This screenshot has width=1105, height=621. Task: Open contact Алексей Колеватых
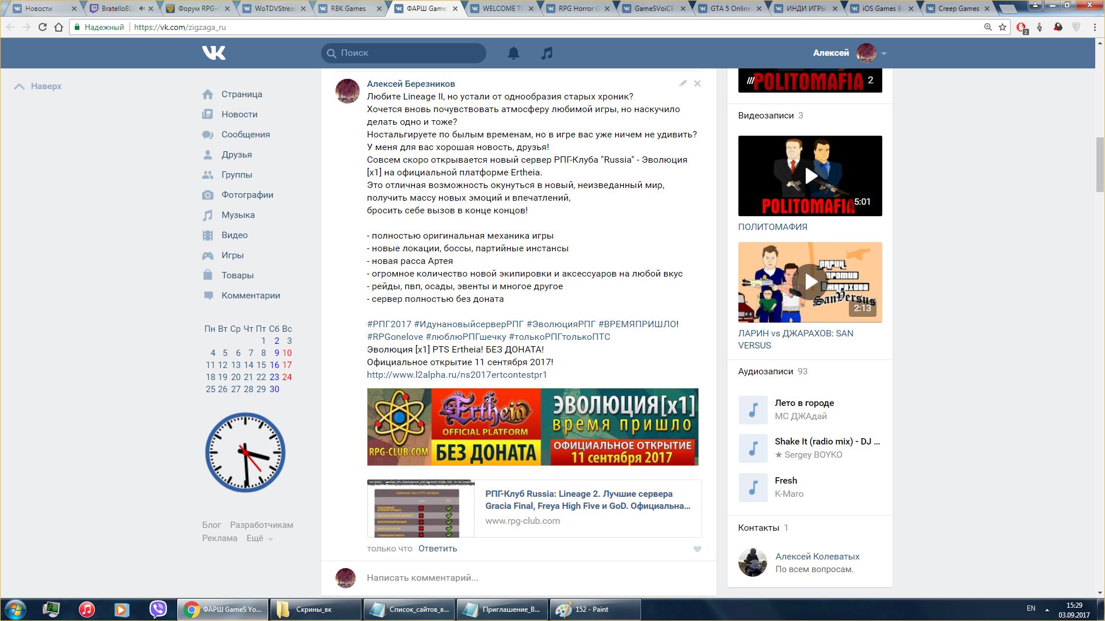tap(817, 557)
